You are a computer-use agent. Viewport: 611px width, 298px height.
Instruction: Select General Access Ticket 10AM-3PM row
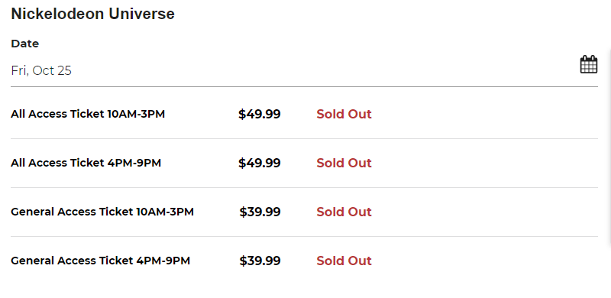tap(304, 212)
